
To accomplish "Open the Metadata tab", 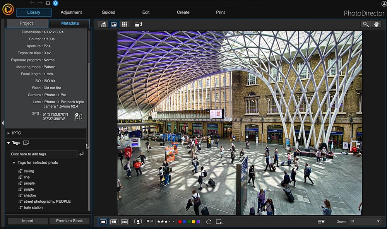I will (x=69, y=23).
